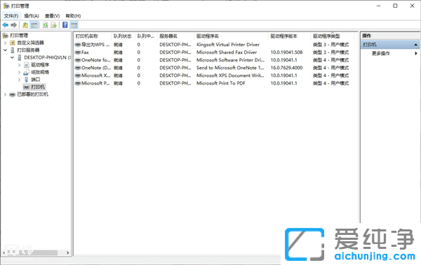Collapse the DESKTOP-PHIQVLN tree node
The height and width of the screenshot is (265, 421).
pyautogui.click(x=12, y=57)
